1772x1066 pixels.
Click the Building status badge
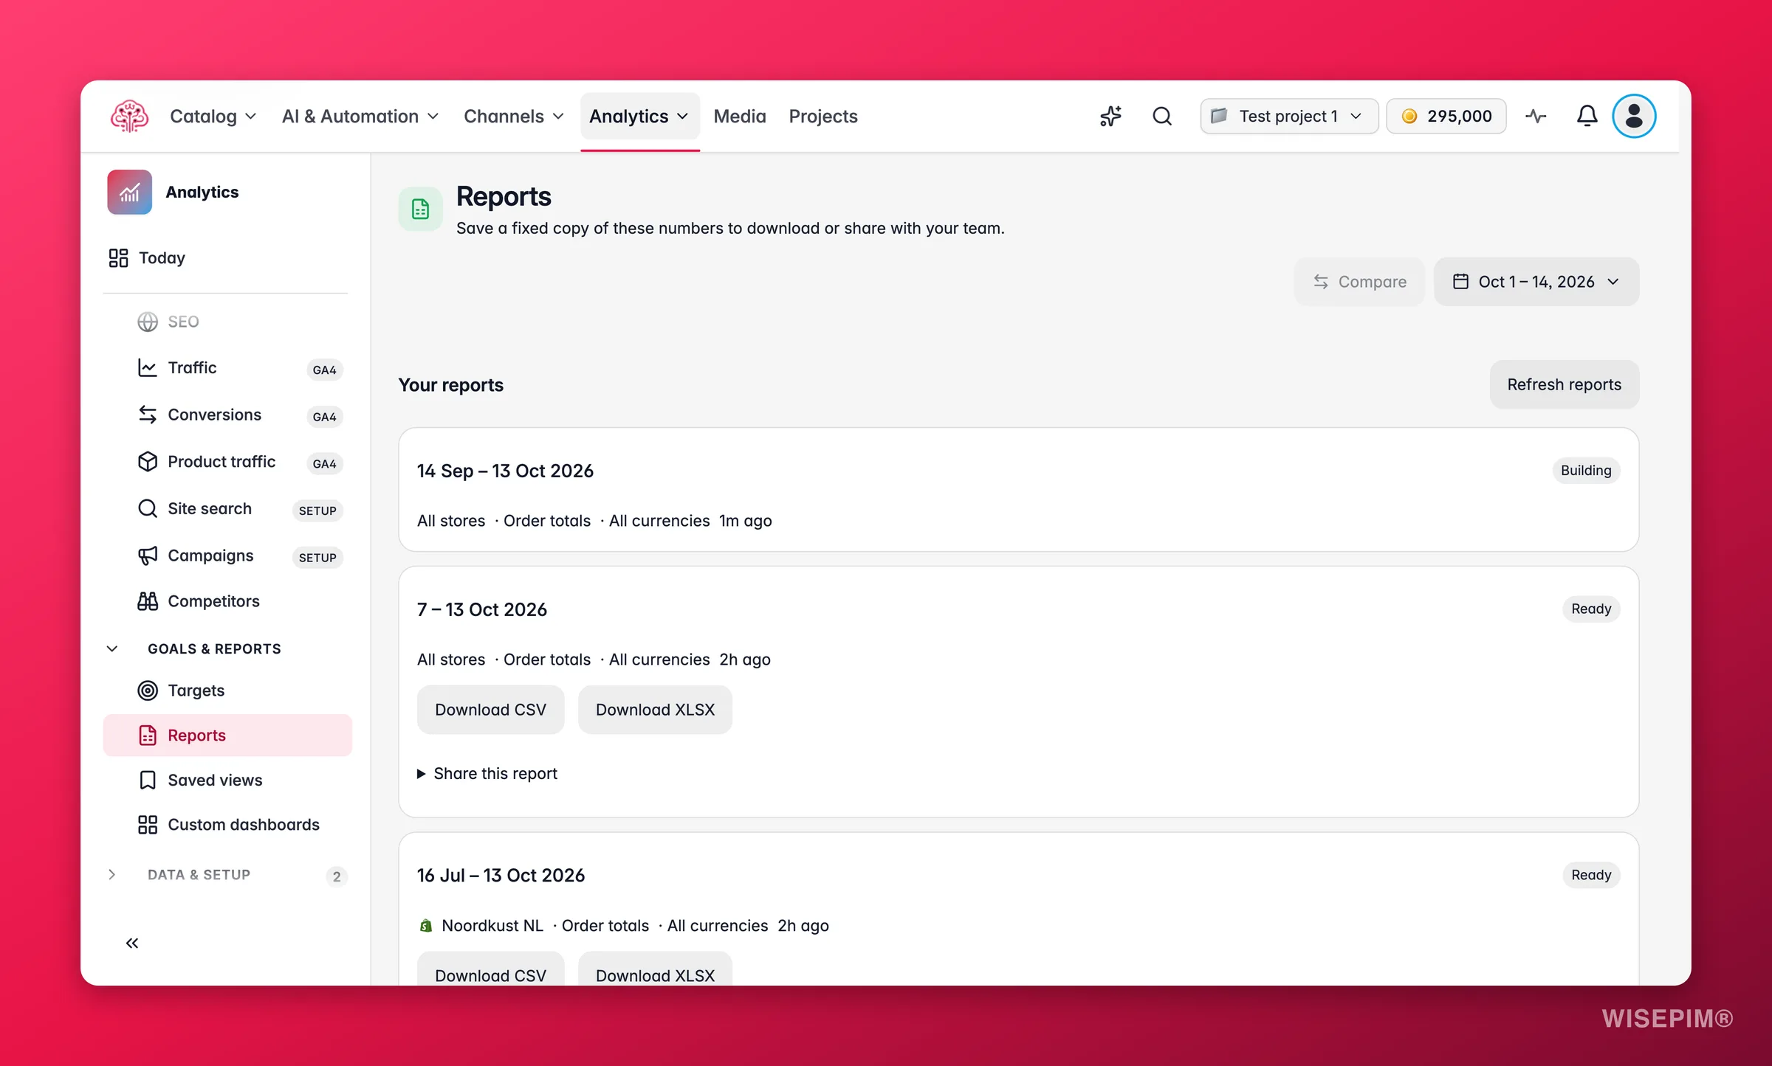[x=1586, y=471]
